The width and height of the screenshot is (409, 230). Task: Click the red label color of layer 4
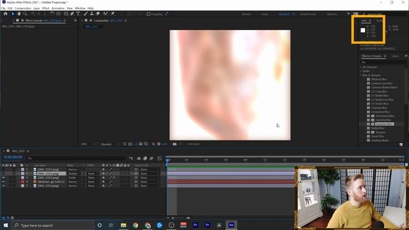coord(23,181)
